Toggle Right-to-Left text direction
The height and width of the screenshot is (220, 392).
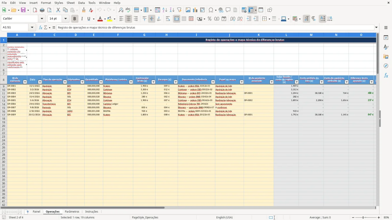pos(314,19)
